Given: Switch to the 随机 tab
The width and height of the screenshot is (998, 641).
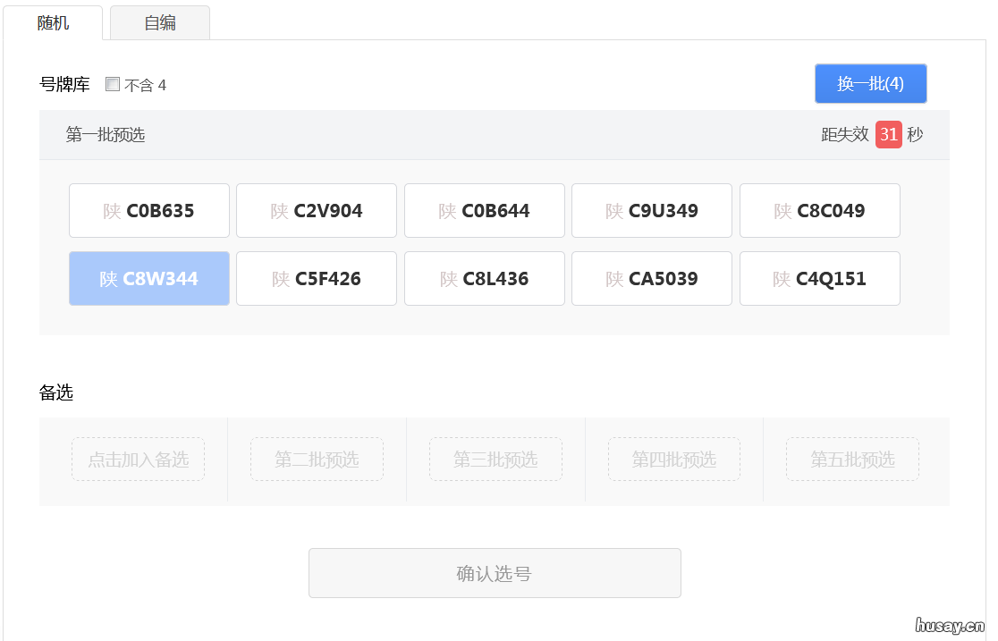Looking at the screenshot, I should (53, 23).
